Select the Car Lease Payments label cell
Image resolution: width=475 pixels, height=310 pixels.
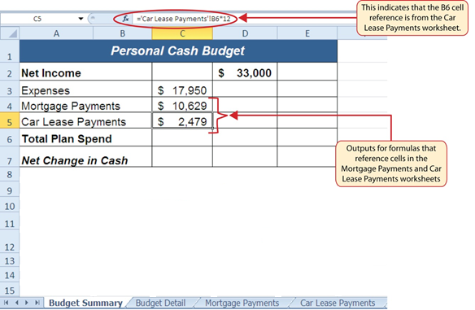[x=85, y=121]
